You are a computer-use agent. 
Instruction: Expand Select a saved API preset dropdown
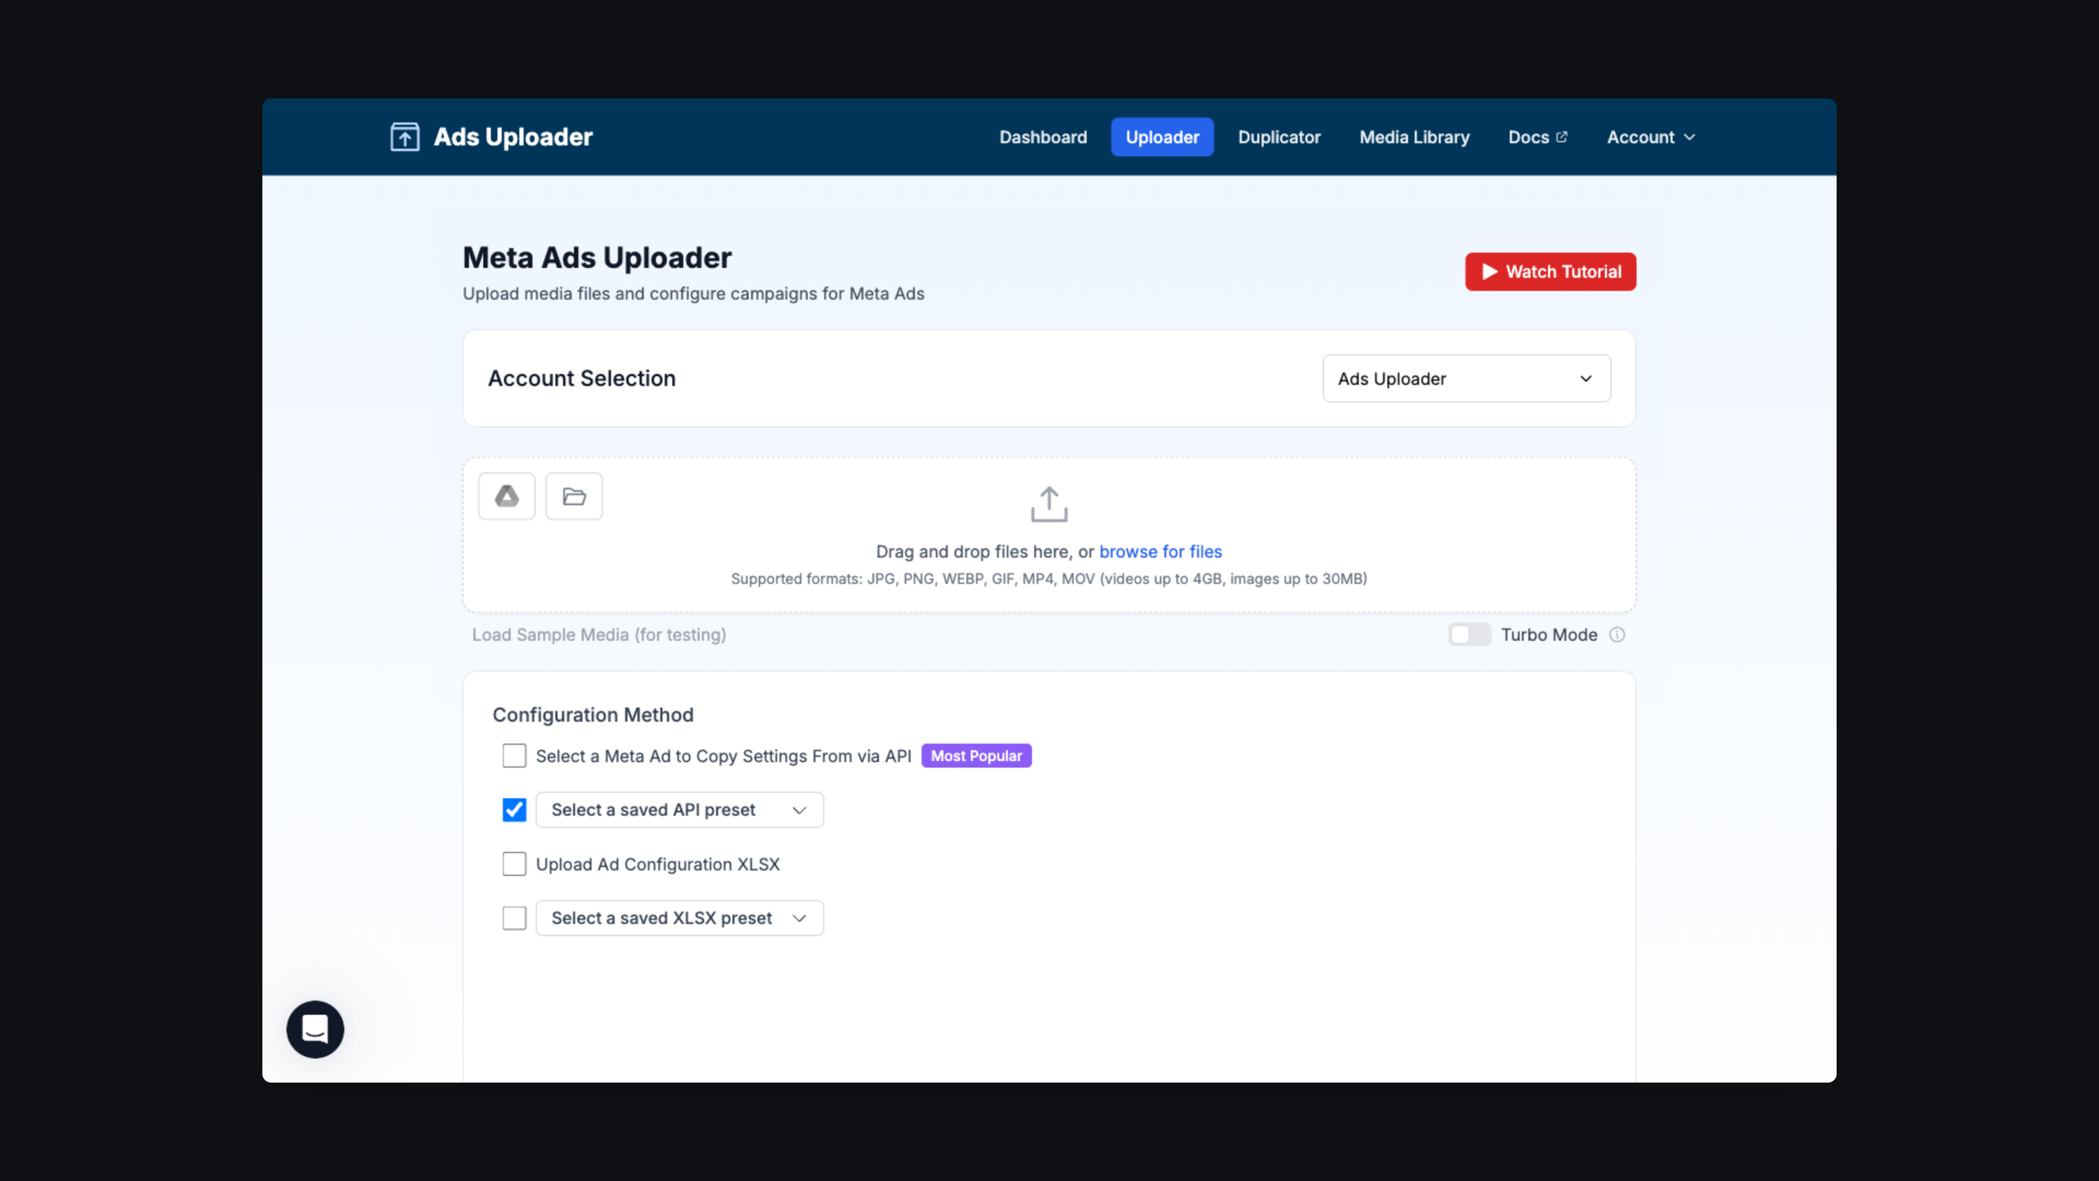pos(679,810)
